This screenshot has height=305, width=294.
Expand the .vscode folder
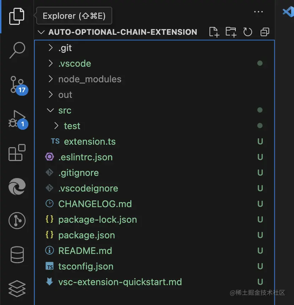154,63
